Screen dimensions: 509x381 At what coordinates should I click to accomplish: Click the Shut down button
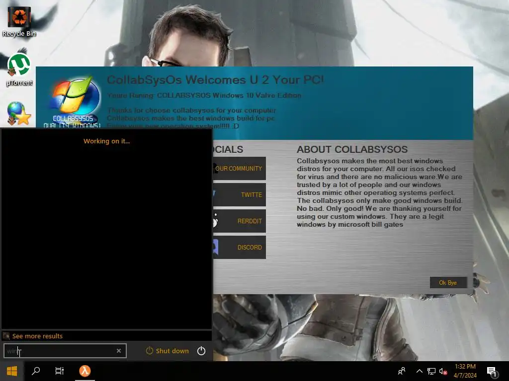click(168, 351)
